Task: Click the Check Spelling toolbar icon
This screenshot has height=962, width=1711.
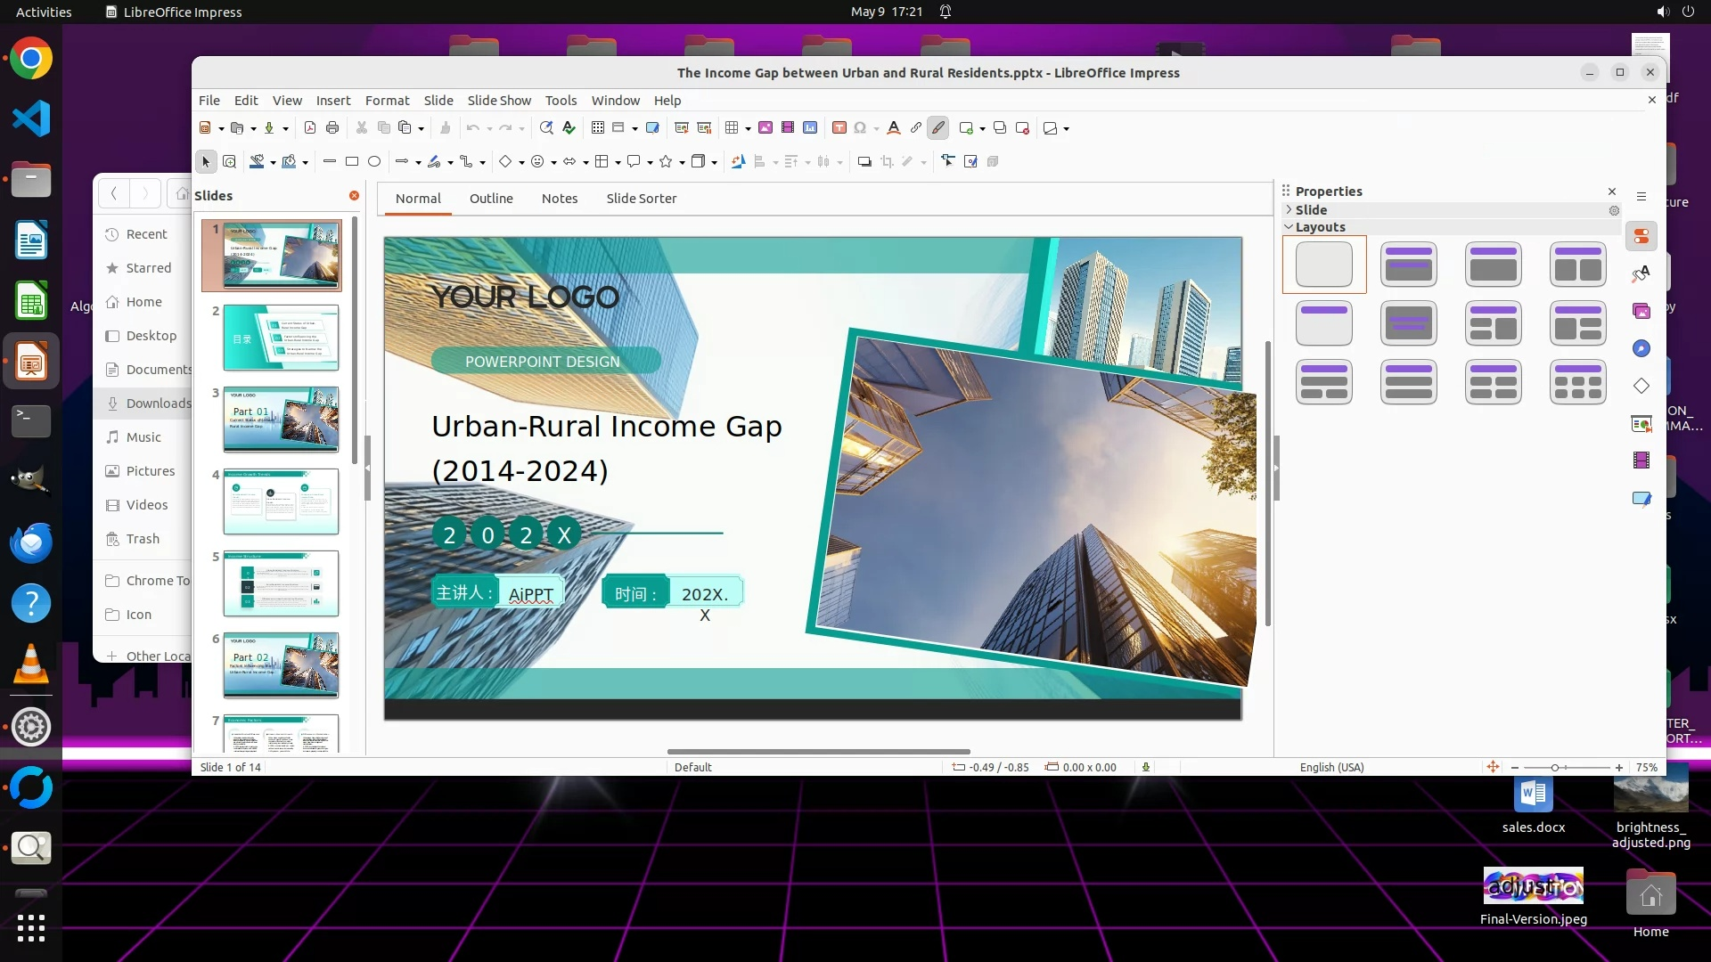Action: 569,127
